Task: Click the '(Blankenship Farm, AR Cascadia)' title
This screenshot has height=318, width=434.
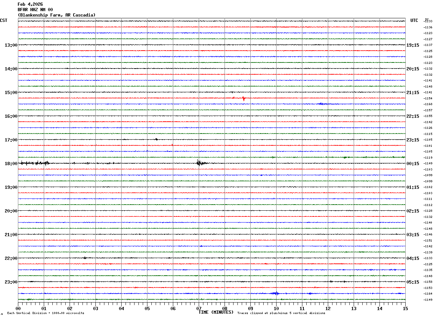Action: pyautogui.click(x=57, y=15)
